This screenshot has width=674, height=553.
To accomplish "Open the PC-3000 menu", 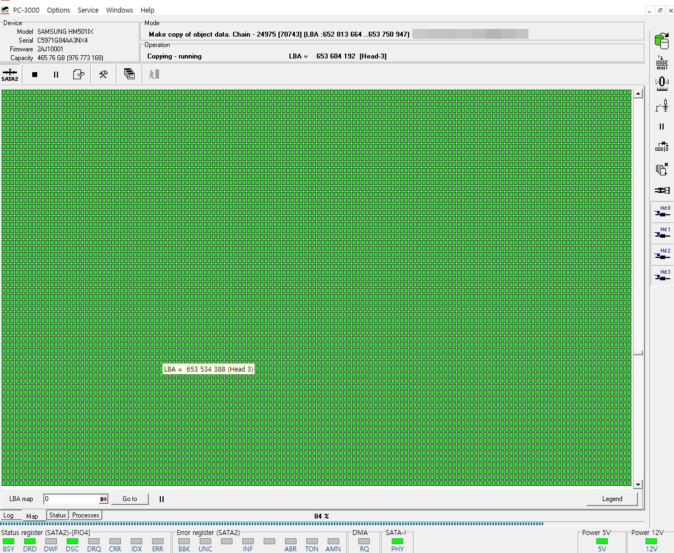I will tap(26, 10).
